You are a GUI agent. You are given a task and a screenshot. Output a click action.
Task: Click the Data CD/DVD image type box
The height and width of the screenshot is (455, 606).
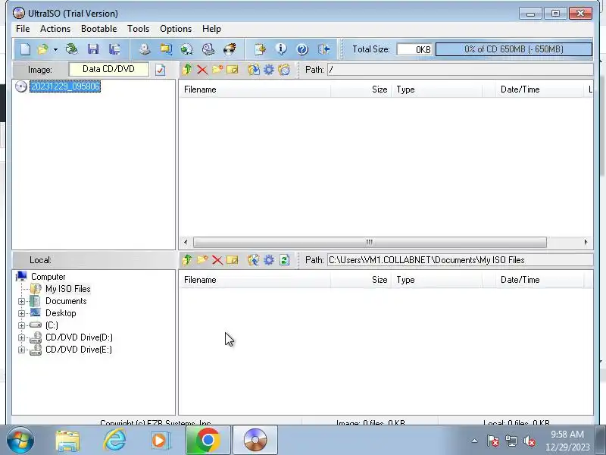108,69
